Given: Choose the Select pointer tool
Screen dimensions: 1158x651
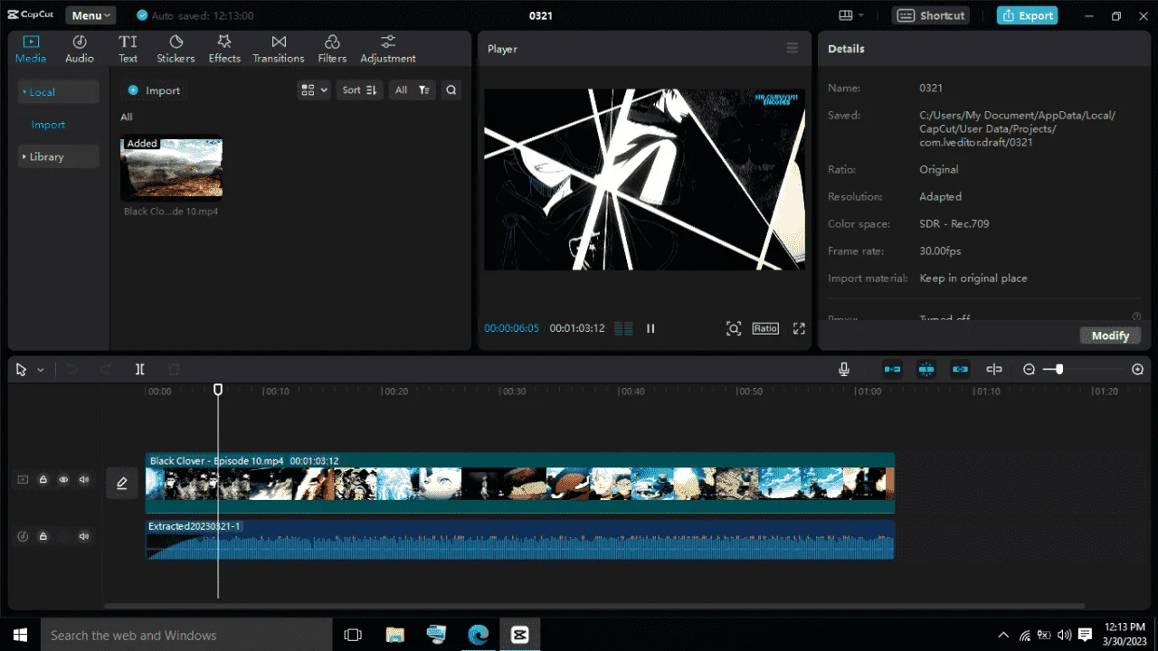Looking at the screenshot, I should click(21, 369).
